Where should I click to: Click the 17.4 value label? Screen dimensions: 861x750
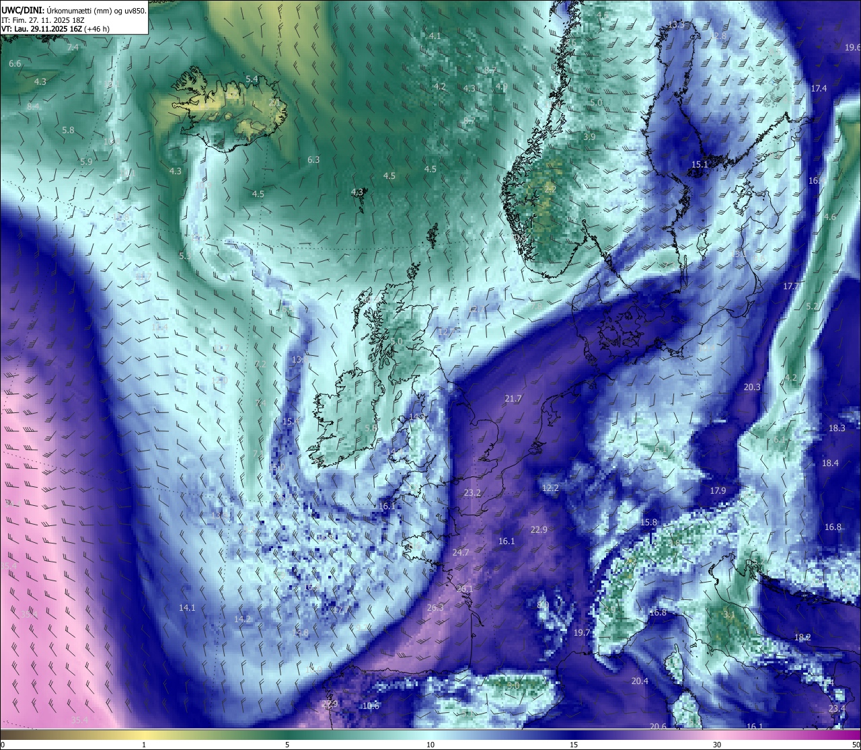pyautogui.click(x=819, y=89)
